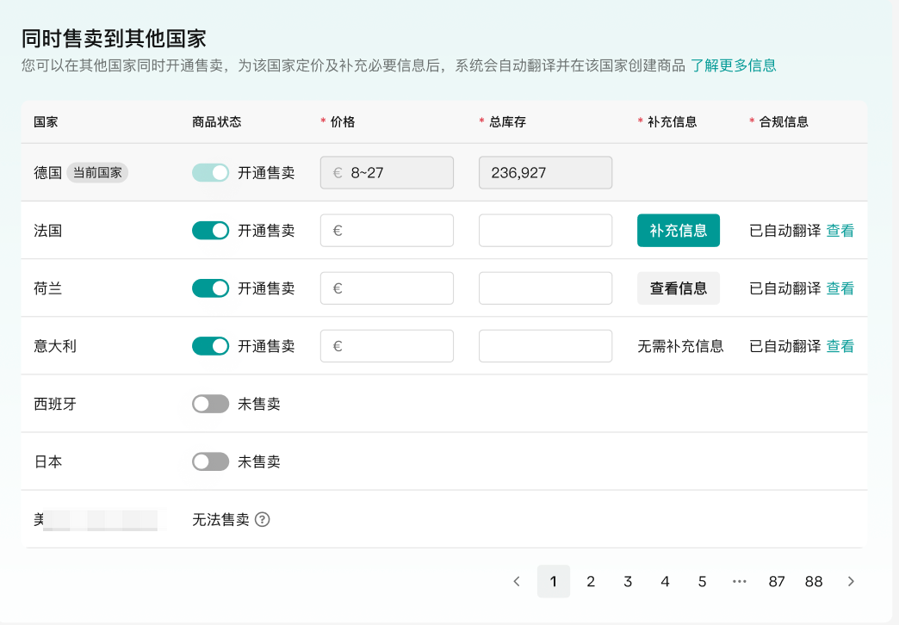Click the 补充信息 button for 法国
The image size is (899, 625).
coord(678,230)
